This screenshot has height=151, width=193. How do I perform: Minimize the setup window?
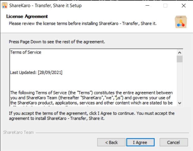pos(147,6)
